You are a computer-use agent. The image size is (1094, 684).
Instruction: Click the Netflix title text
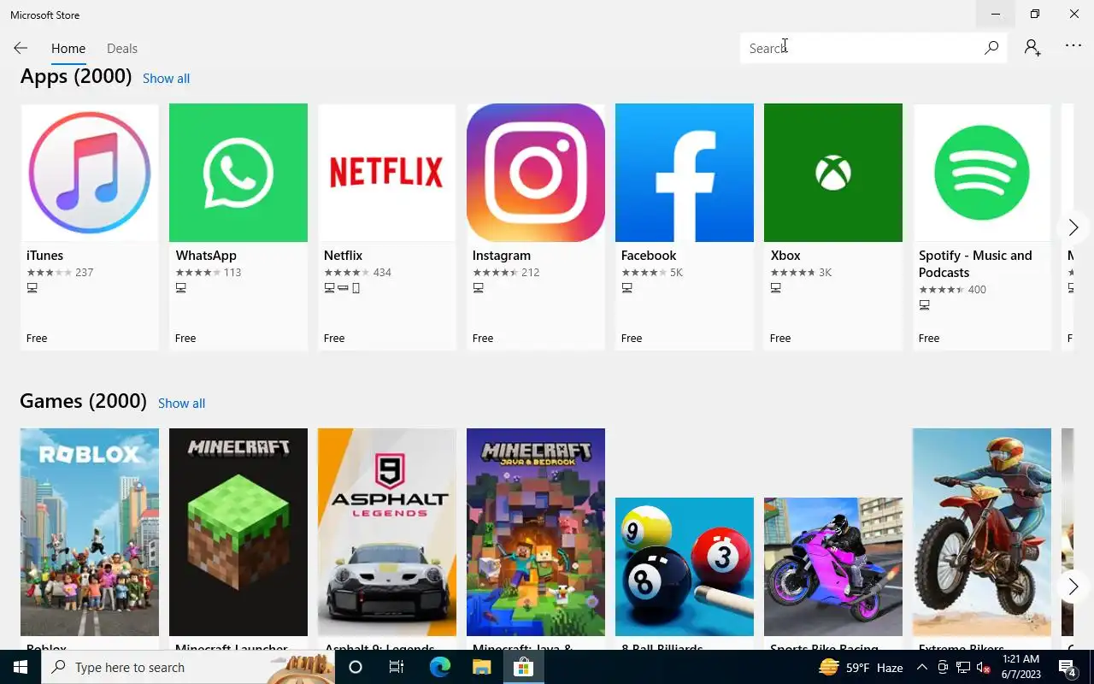pos(343,256)
